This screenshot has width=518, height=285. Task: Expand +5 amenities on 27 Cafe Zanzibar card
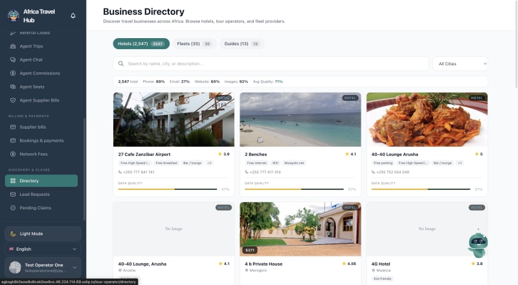point(209,163)
